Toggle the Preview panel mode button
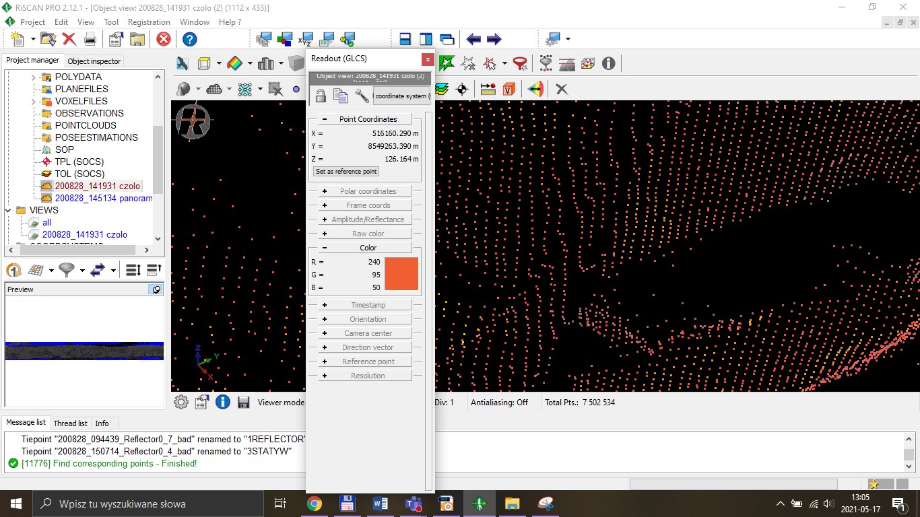Image resolution: width=920 pixels, height=517 pixels. point(156,289)
